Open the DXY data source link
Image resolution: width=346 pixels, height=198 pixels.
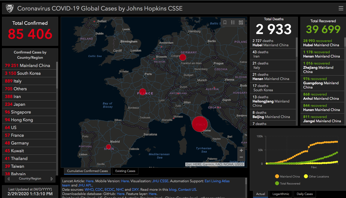pyautogui.click(x=135, y=189)
